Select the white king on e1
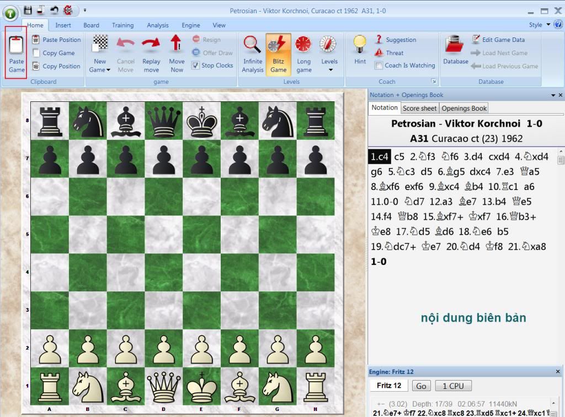This screenshot has height=417, width=565. coord(201,386)
